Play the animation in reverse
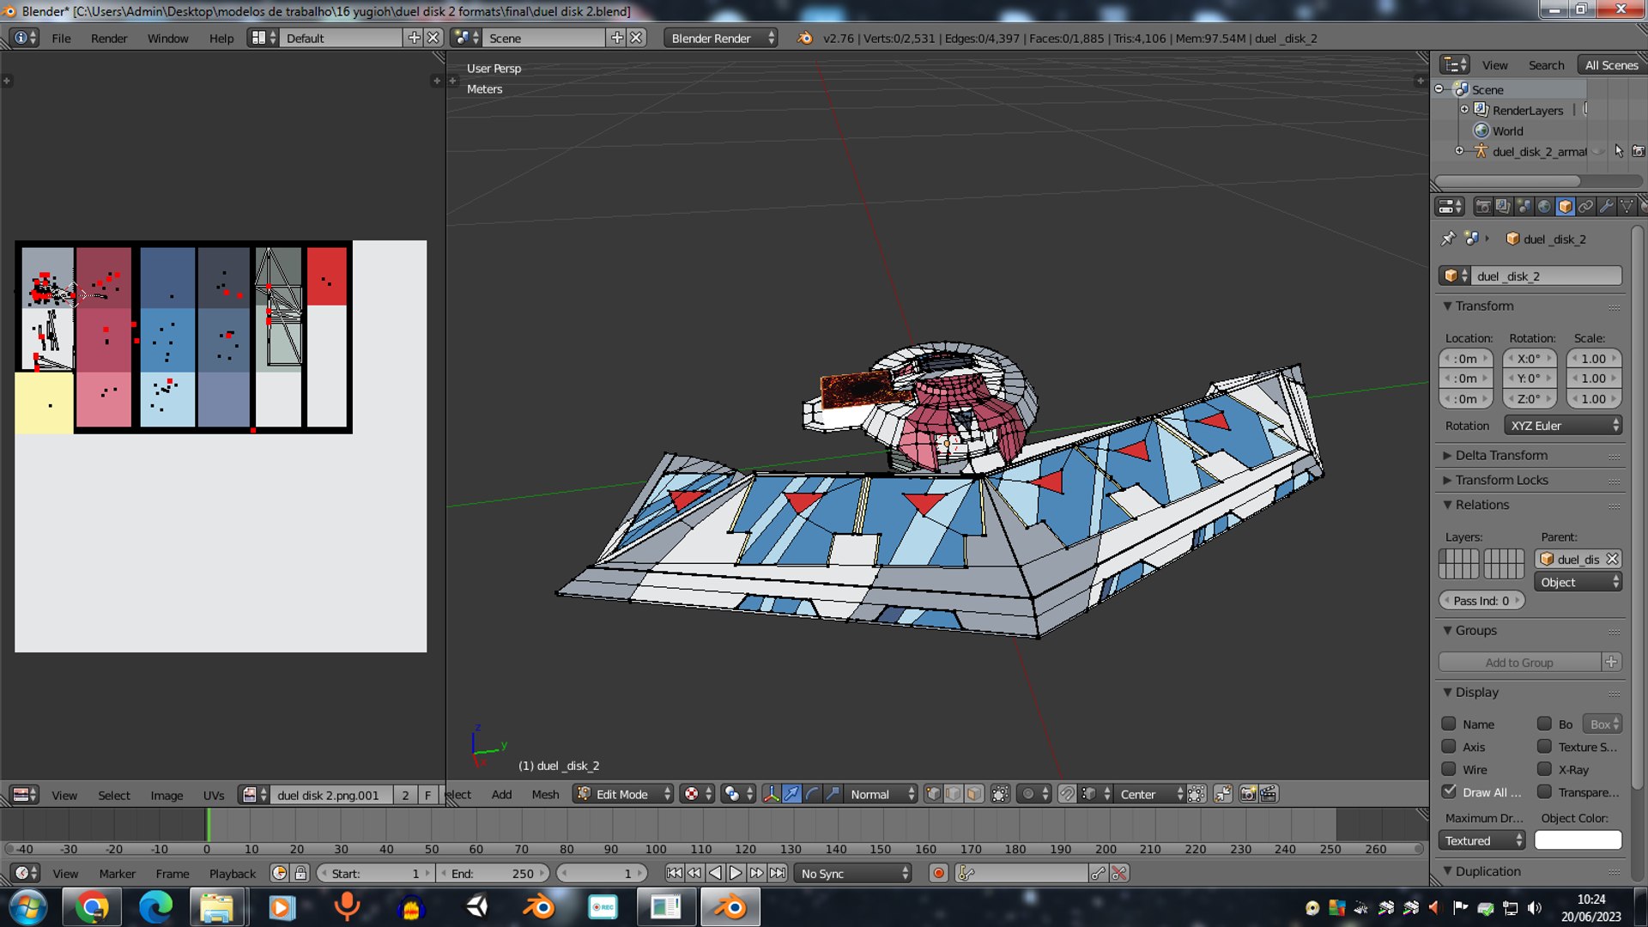1648x927 pixels. point(715,873)
